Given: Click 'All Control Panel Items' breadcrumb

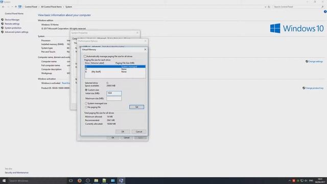Looking at the screenshot, I should 51,7.
